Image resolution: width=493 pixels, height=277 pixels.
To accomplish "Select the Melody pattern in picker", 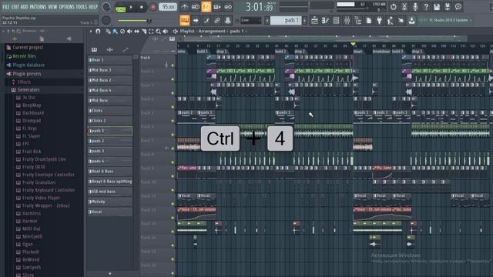I will (109, 202).
